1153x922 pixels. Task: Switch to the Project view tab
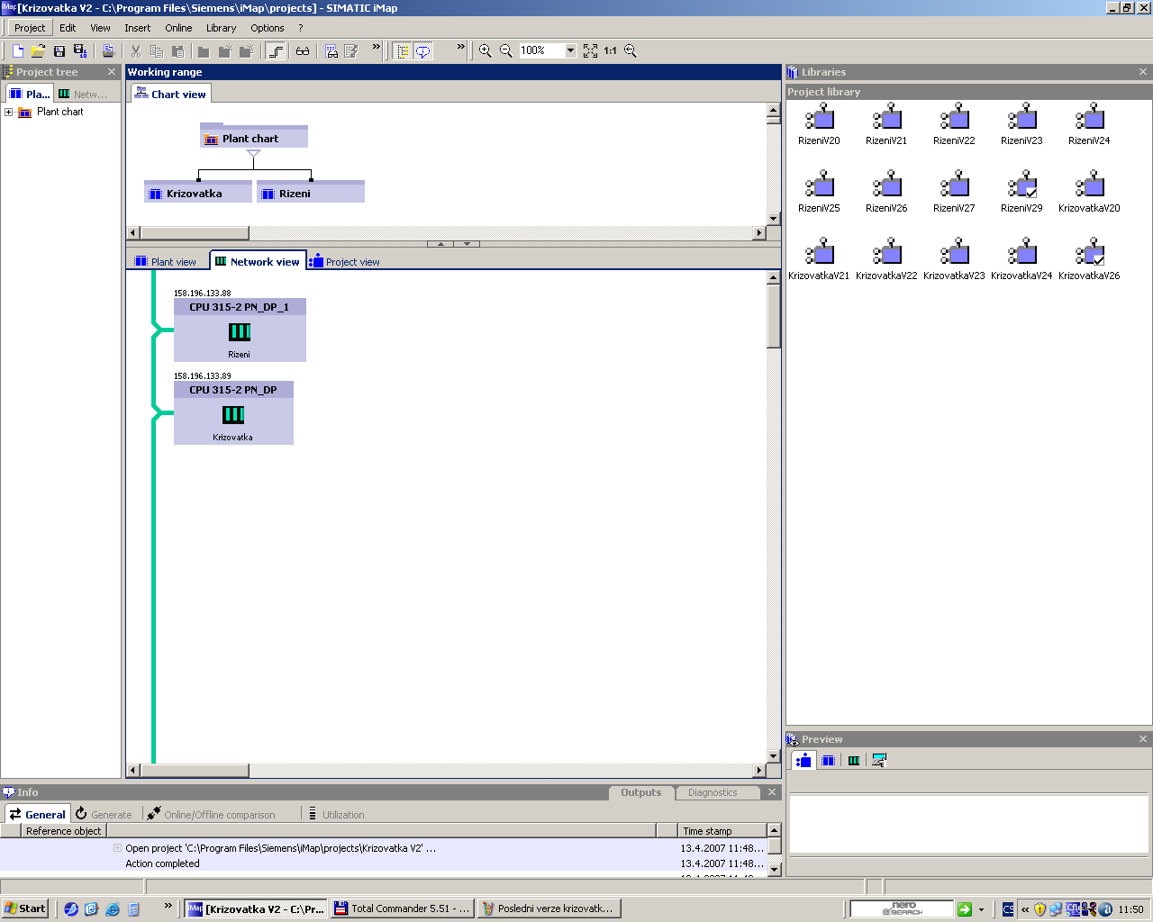[x=344, y=262]
